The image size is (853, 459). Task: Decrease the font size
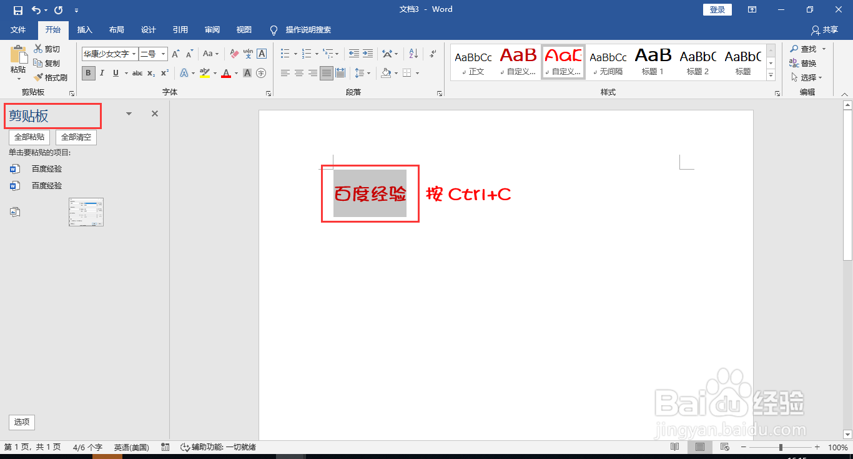pos(189,54)
